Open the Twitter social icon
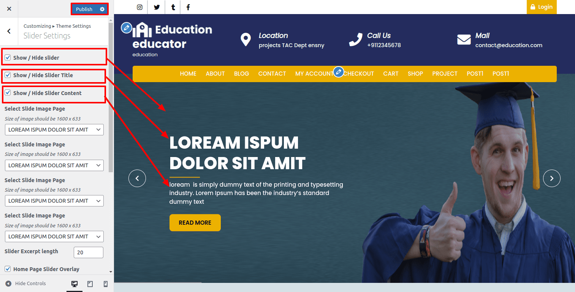This screenshot has width=575, height=292. [157, 7]
